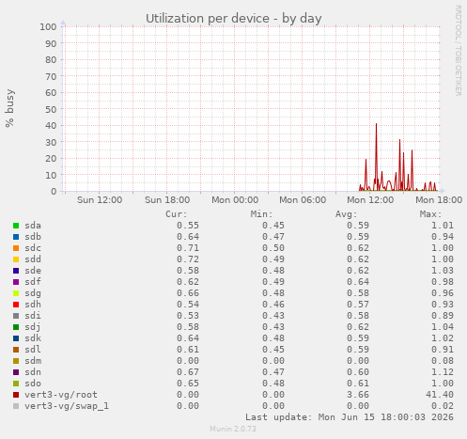Click the Mon 06:00 time axis label
The image size is (467, 439).
(x=303, y=200)
